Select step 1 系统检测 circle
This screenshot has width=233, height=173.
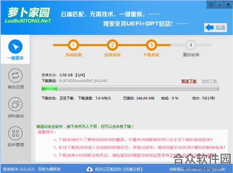tap(73, 45)
